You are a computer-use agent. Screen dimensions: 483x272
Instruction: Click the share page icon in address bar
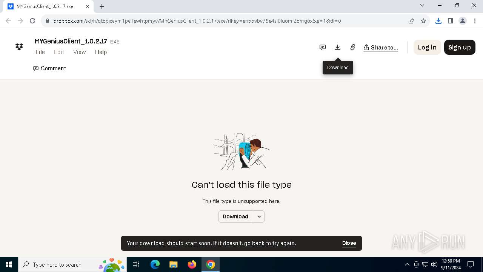(411, 21)
